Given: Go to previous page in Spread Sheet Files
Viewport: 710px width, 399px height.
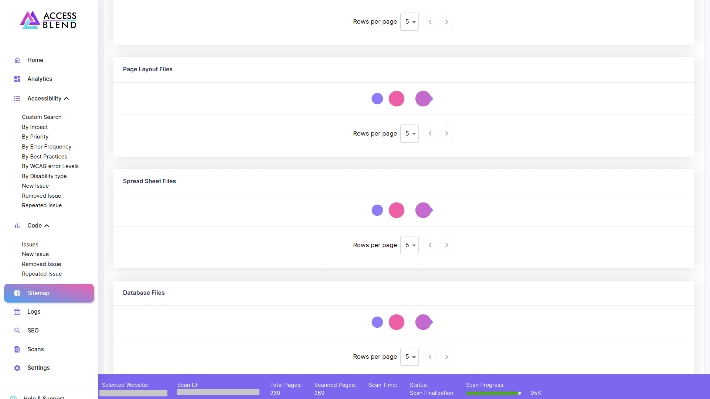Looking at the screenshot, I should [430, 245].
